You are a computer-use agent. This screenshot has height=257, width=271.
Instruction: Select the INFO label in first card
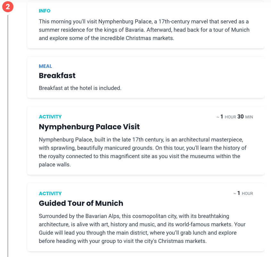click(x=45, y=11)
